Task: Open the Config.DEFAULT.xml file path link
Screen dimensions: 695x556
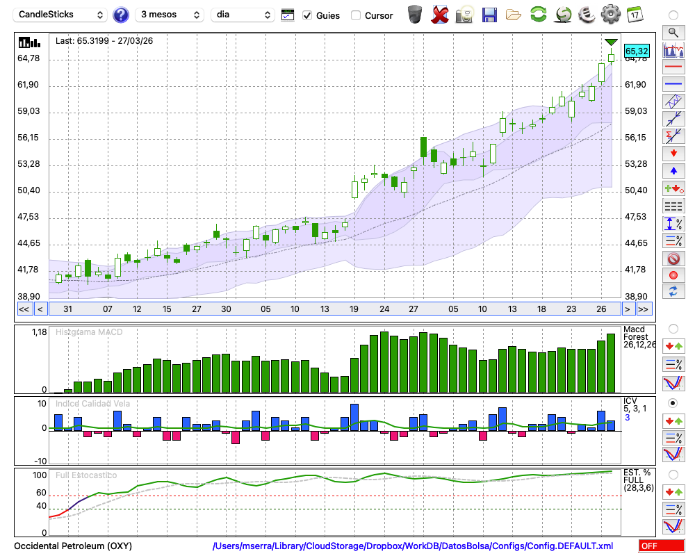Action: pos(413,546)
